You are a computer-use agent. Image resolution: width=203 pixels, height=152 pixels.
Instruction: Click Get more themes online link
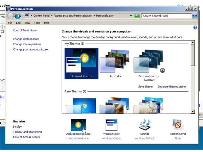point(172,86)
